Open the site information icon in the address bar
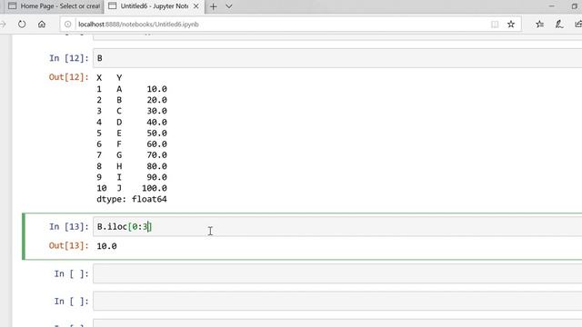Viewport: 582px width, 327px height. pyautogui.click(x=67, y=25)
